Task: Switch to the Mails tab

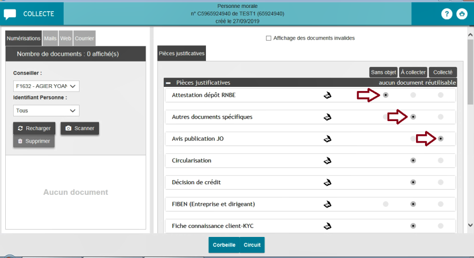Action: click(x=50, y=38)
